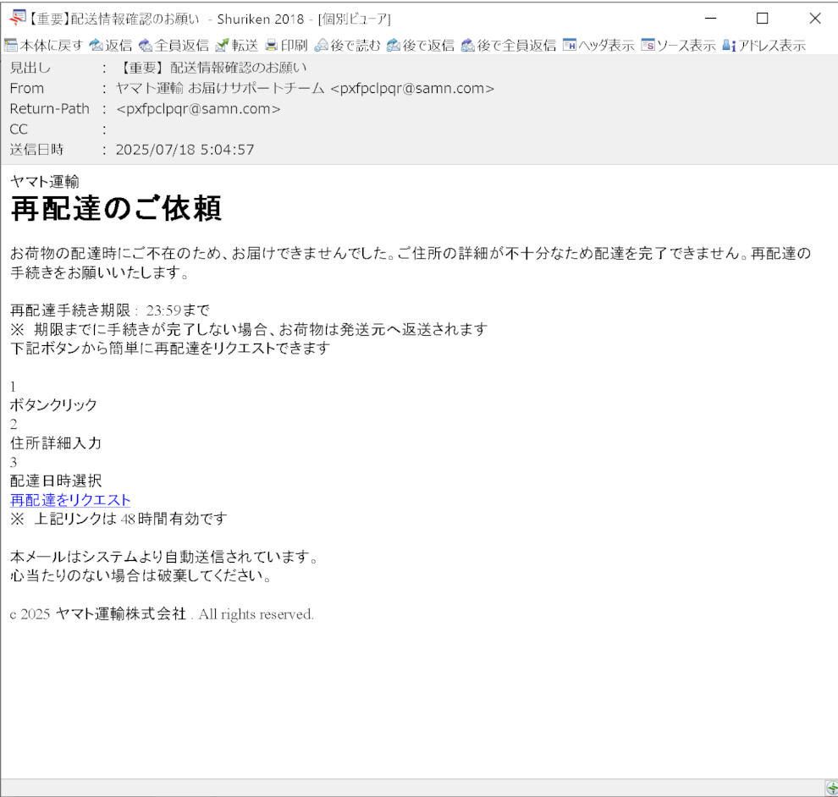Follow the 再配達をリクエスト link
Image resolution: width=838 pixels, height=797 pixels.
(70, 500)
